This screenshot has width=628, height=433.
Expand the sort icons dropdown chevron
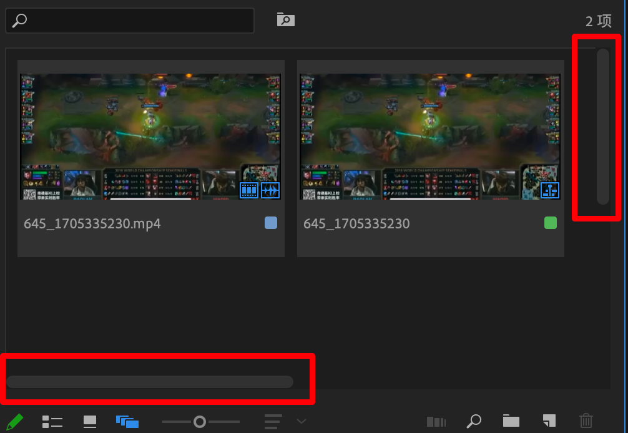click(302, 421)
